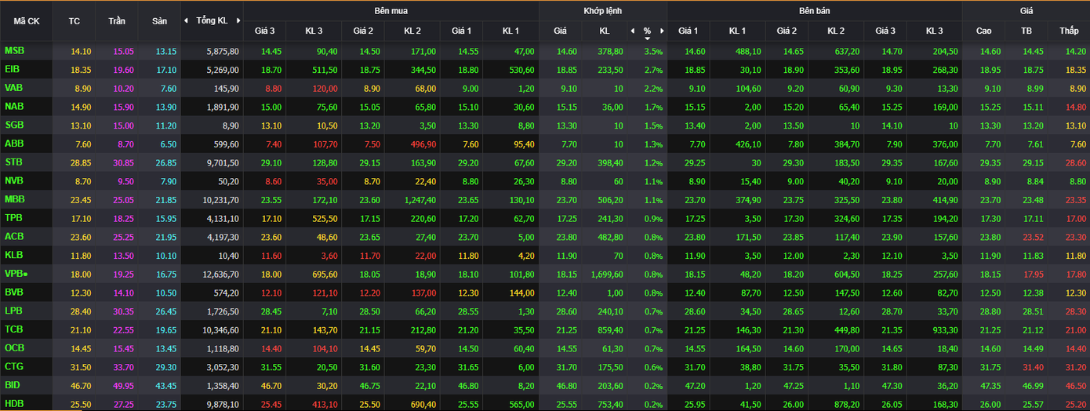Image resolution: width=1090 pixels, height=411 pixels.
Task: Click the TC column header
Action: click(74, 21)
